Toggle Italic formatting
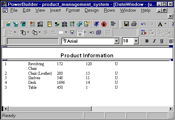The height and width of the screenshot is (120, 175). point(154,41)
